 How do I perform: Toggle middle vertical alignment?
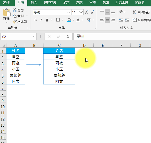(x=108, y=12)
